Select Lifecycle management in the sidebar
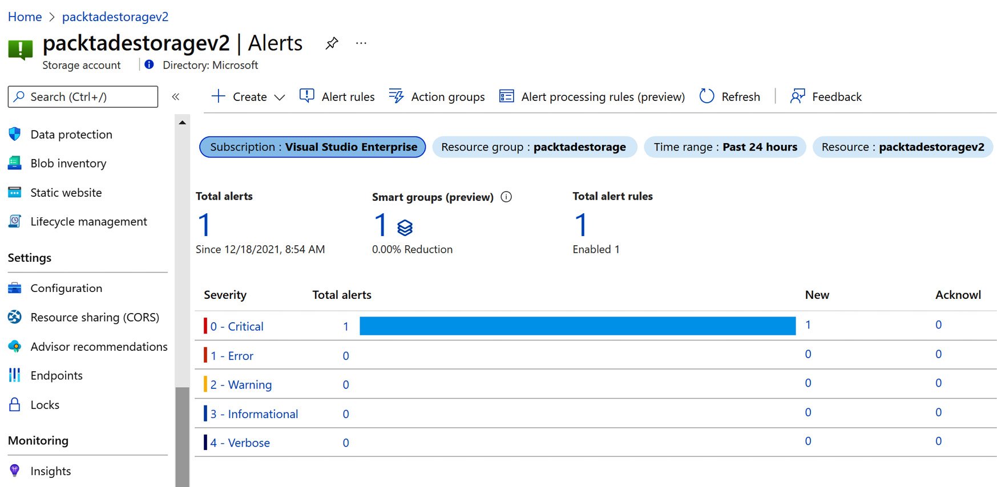Image resolution: width=997 pixels, height=487 pixels. click(x=88, y=222)
